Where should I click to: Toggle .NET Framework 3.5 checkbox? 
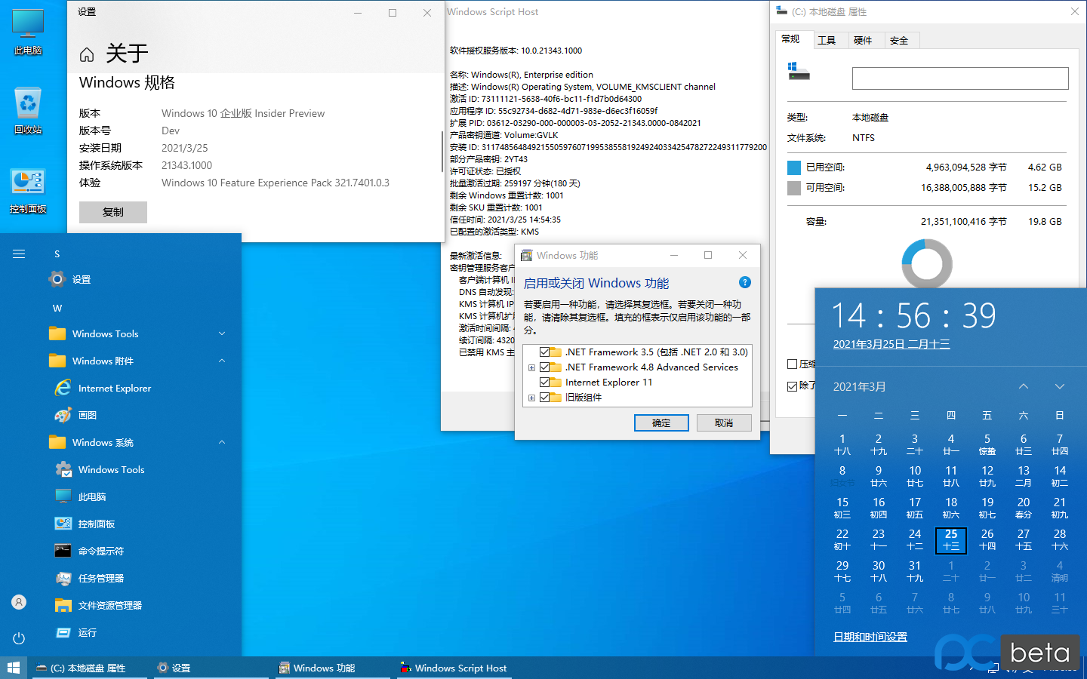click(544, 352)
